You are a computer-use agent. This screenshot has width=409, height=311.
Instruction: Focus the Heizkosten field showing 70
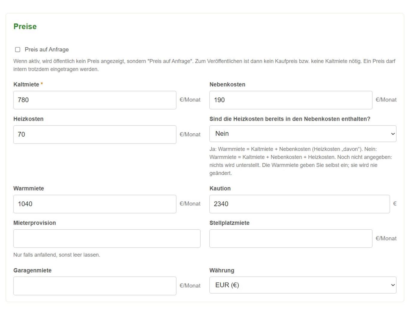[x=95, y=135]
